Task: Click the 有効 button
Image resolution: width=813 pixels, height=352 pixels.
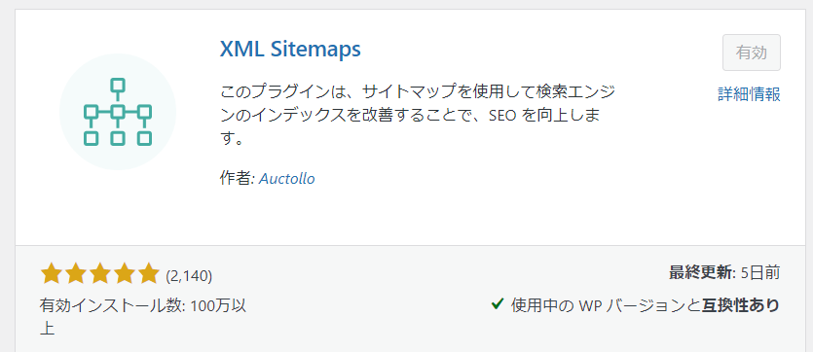Action: pos(752,53)
